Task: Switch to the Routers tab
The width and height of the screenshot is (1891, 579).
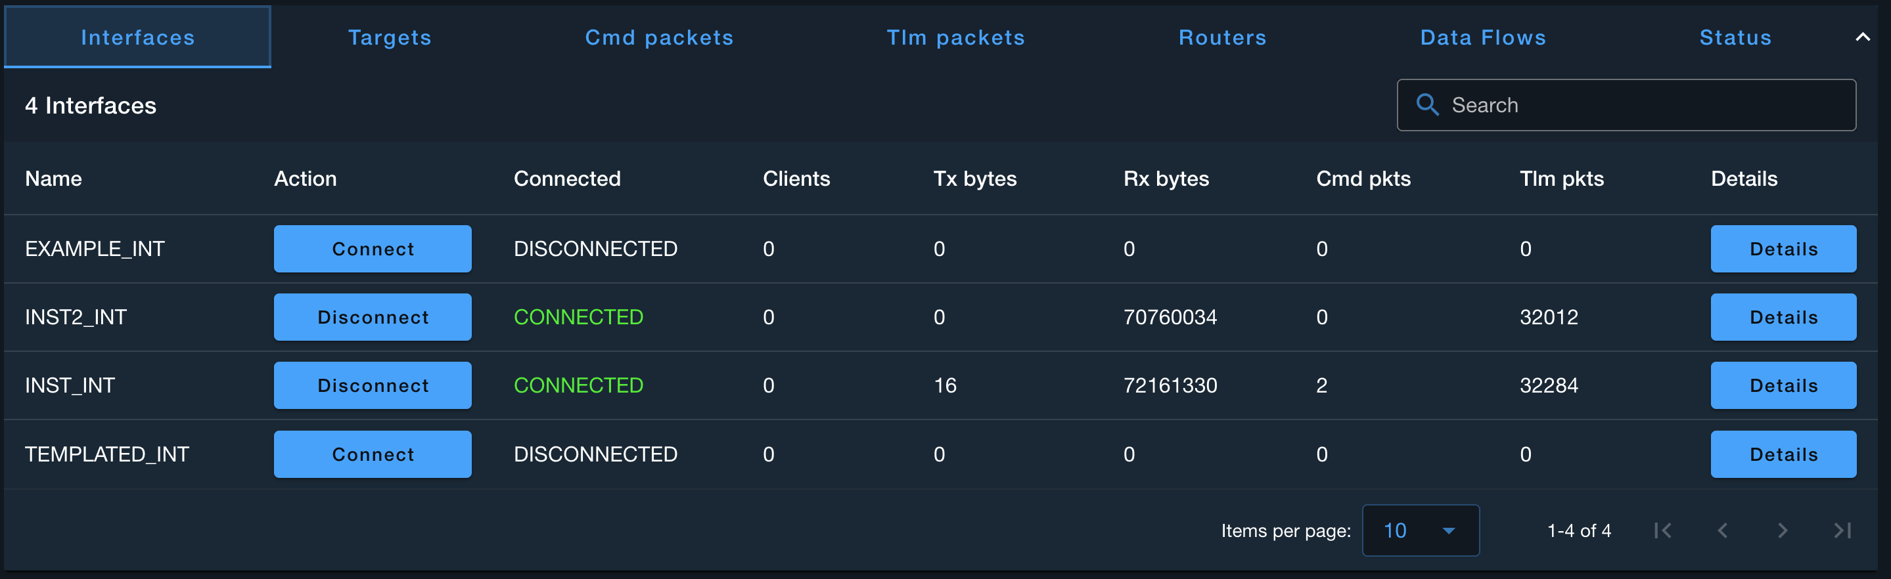Action: click(x=1222, y=37)
